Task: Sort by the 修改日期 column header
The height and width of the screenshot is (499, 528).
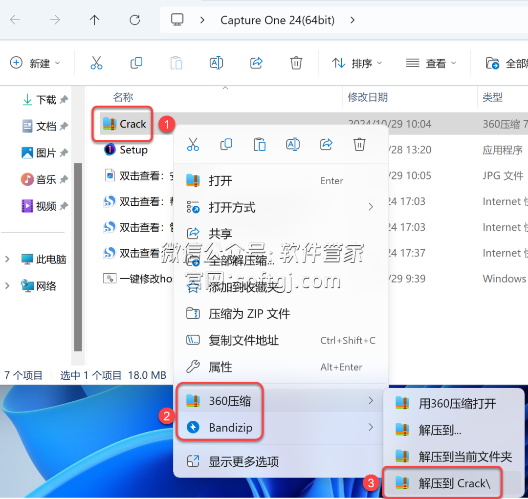Action: [368, 97]
